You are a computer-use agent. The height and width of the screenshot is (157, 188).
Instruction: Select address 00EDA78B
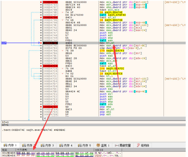[50, 10]
